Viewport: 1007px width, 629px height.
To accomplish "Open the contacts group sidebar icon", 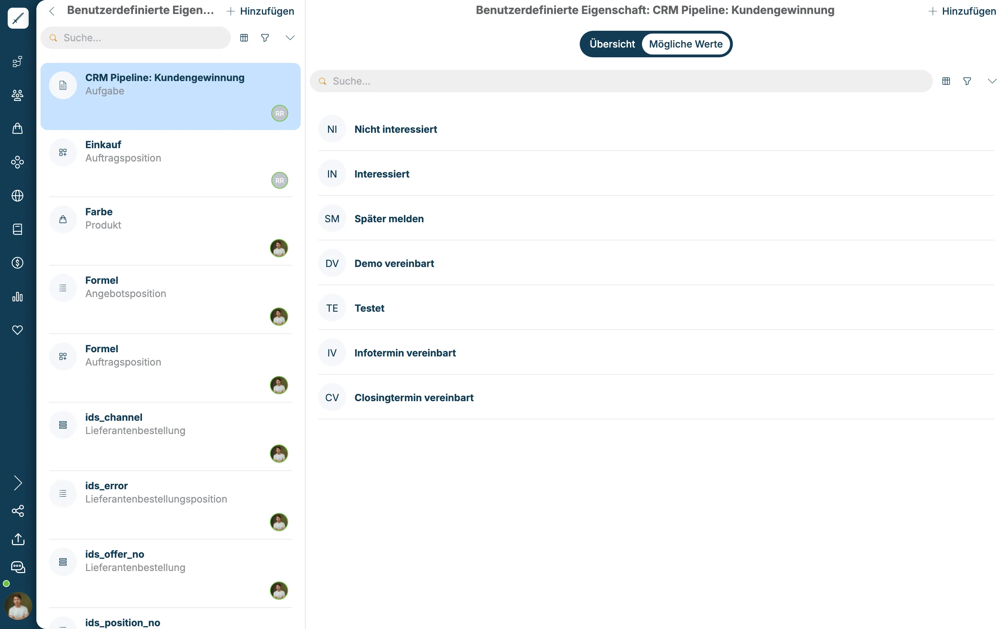I will pyautogui.click(x=17, y=95).
